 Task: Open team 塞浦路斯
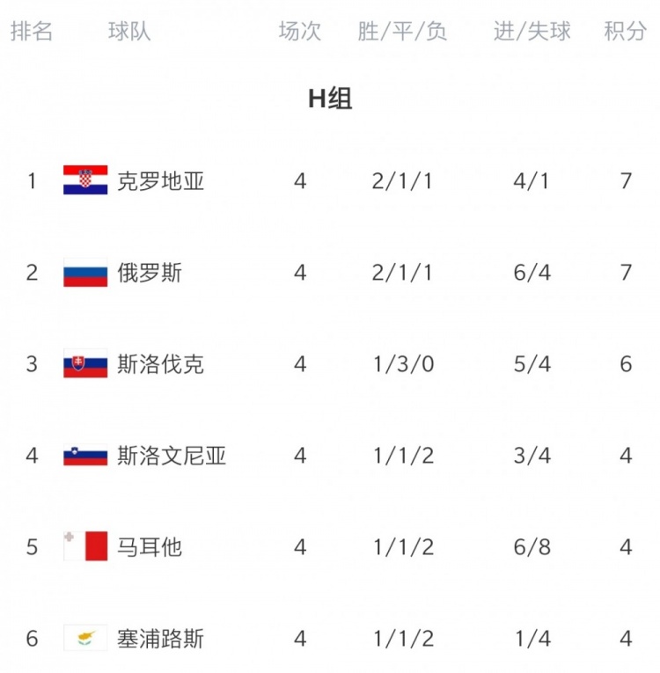click(160, 638)
